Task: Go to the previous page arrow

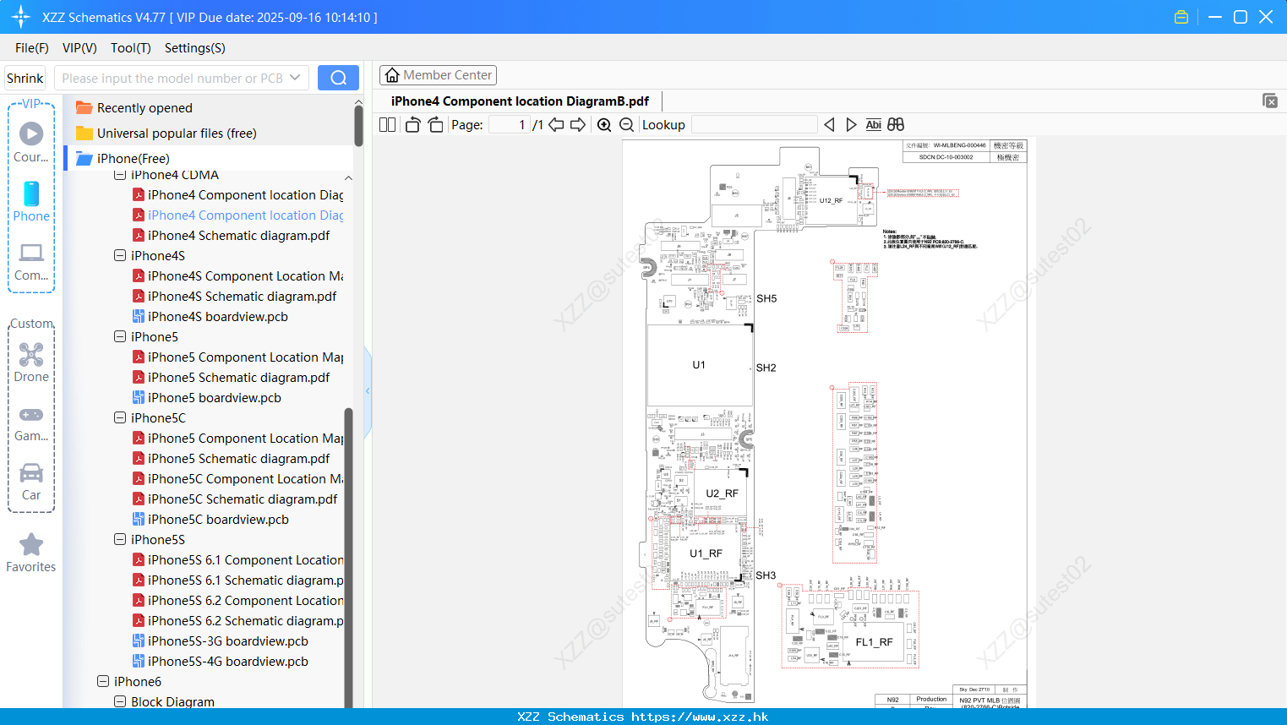Action: click(556, 125)
